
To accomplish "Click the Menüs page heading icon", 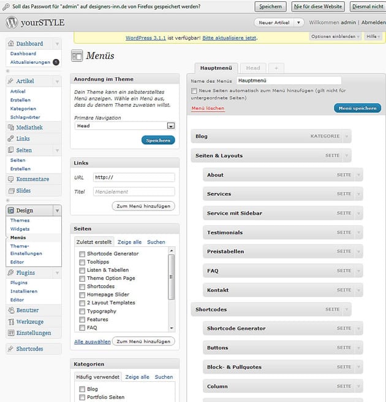I will tap(77, 56).
